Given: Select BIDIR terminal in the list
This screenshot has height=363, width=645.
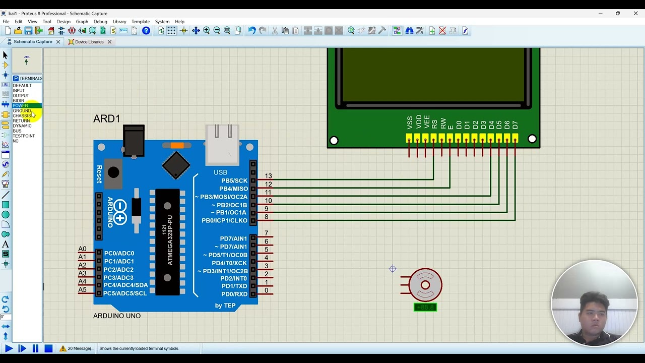Looking at the screenshot, I should 18,101.
